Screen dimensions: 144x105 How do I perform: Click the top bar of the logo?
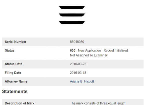[72, 7]
